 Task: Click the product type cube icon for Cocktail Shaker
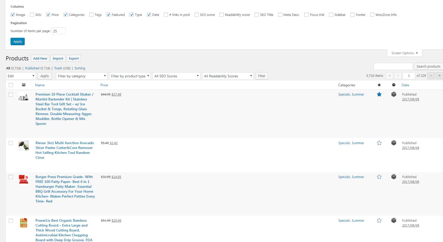pos(394,94)
